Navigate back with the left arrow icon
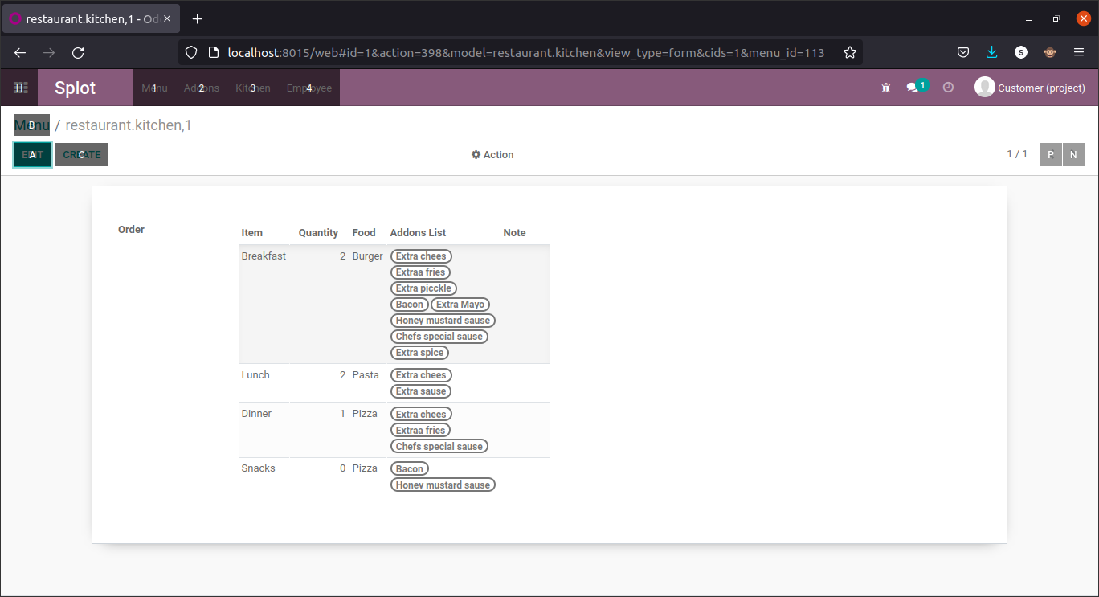Image resolution: width=1099 pixels, height=597 pixels. (19, 52)
